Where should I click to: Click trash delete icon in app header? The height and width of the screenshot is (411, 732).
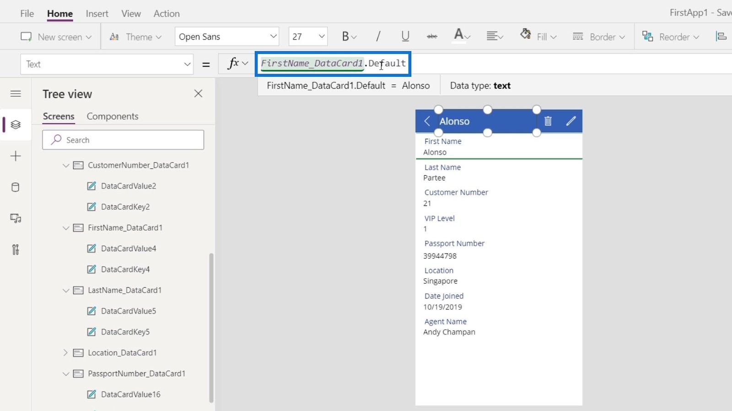click(548, 121)
